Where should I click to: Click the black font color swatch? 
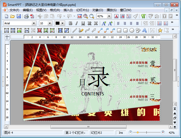click(x=58, y=23)
